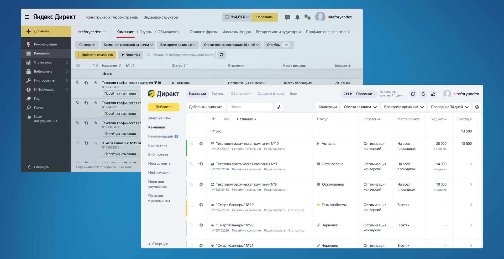Click Редактировать link under кампания №10
The height and width of the screenshot is (259, 504).
pyautogui.click(x=275, y=149)
